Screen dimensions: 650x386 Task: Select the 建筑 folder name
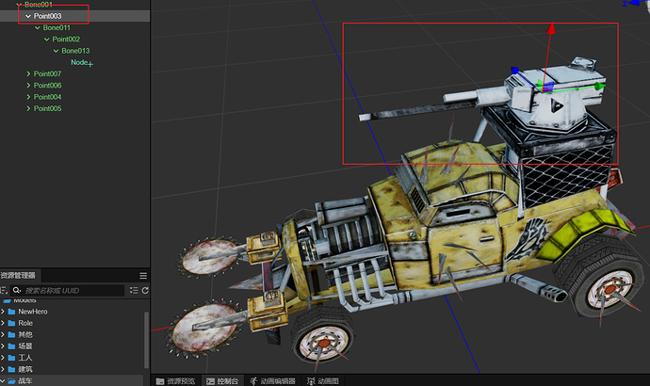point(25,369)
